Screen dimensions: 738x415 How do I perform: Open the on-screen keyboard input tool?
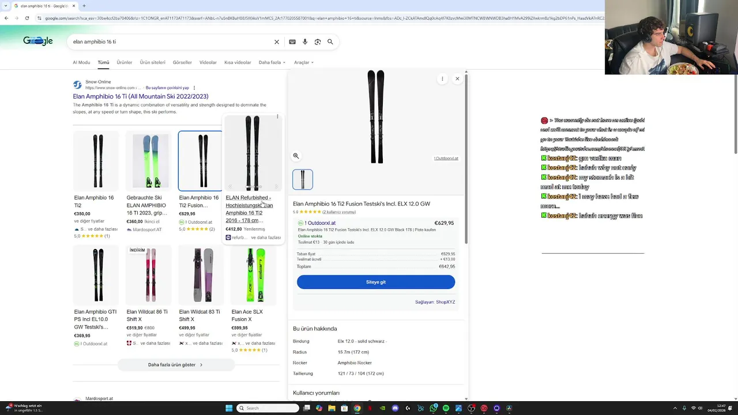292,41
